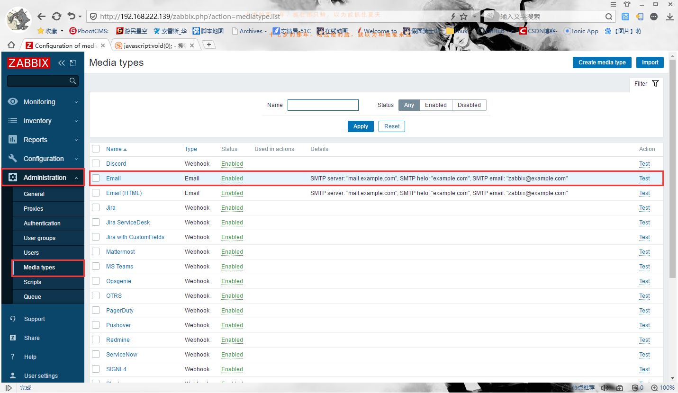Click the Support headset icon
The image size is (678, 393).
click(13, 319)
